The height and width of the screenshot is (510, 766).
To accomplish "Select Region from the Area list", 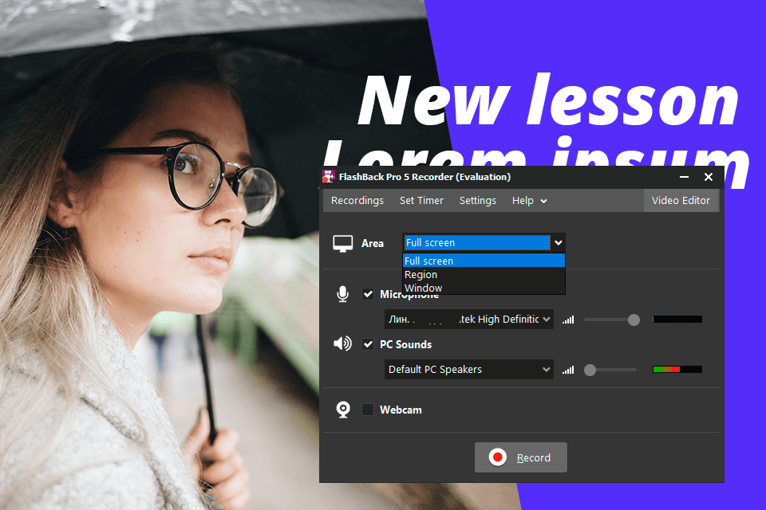I will pos(421,274).
